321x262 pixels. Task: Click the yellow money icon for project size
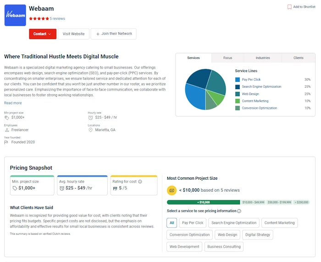172,190
